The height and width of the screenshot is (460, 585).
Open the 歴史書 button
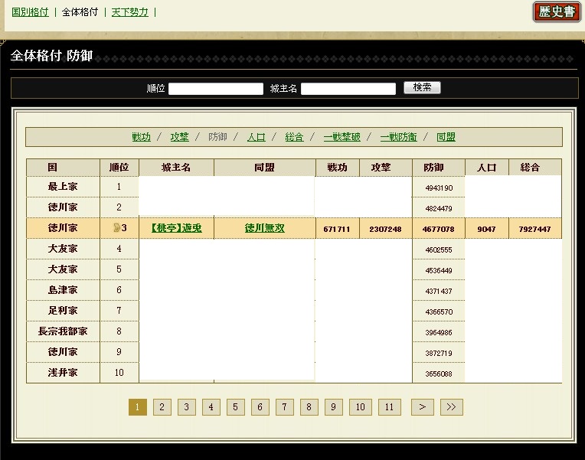pos(557,12)
